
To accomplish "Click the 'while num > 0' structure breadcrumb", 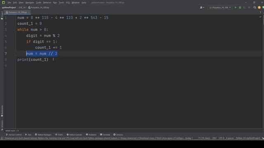I will [12, 131].
